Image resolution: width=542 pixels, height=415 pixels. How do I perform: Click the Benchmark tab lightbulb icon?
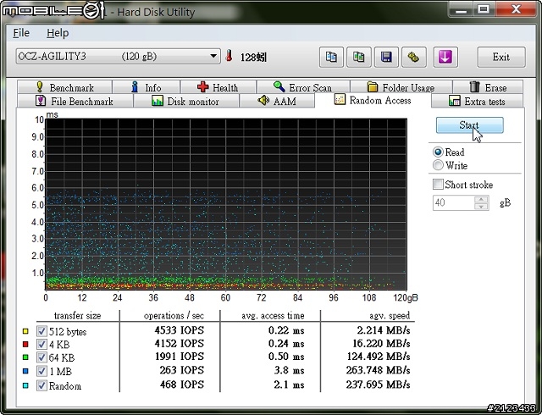tap(40, 87)
